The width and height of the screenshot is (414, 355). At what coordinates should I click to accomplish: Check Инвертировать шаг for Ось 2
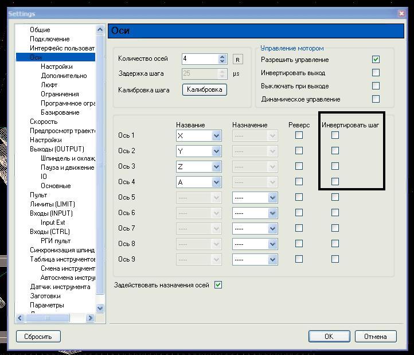coord(335,151)
